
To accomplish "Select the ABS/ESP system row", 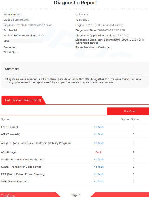I will click(74, 143).
